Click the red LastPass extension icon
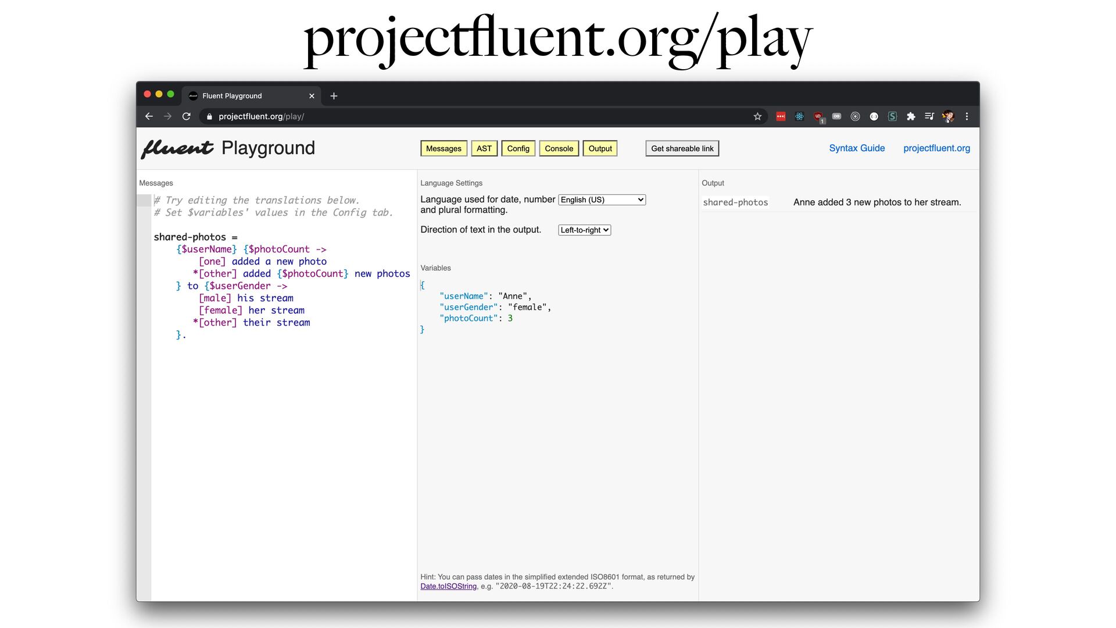Screen dimensions: 1116x628 (781, 116)
